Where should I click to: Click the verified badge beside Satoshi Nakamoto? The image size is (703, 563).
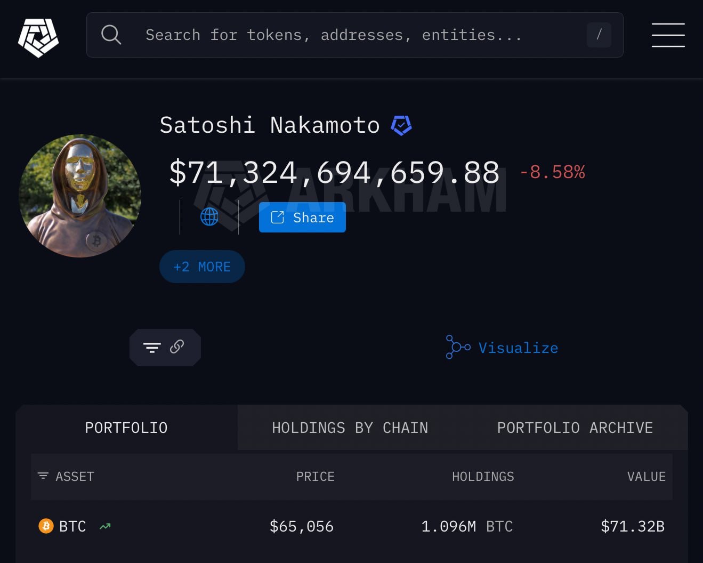click(x=401, y=125)
